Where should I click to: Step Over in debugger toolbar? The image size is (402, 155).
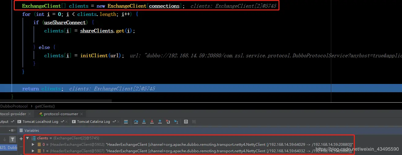(x=136, y=122)
